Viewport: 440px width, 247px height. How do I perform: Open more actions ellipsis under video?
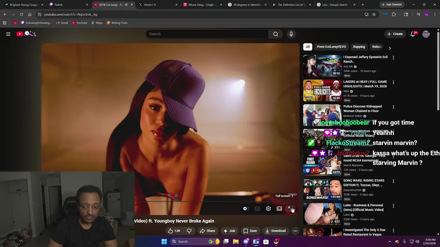point(295,231)
